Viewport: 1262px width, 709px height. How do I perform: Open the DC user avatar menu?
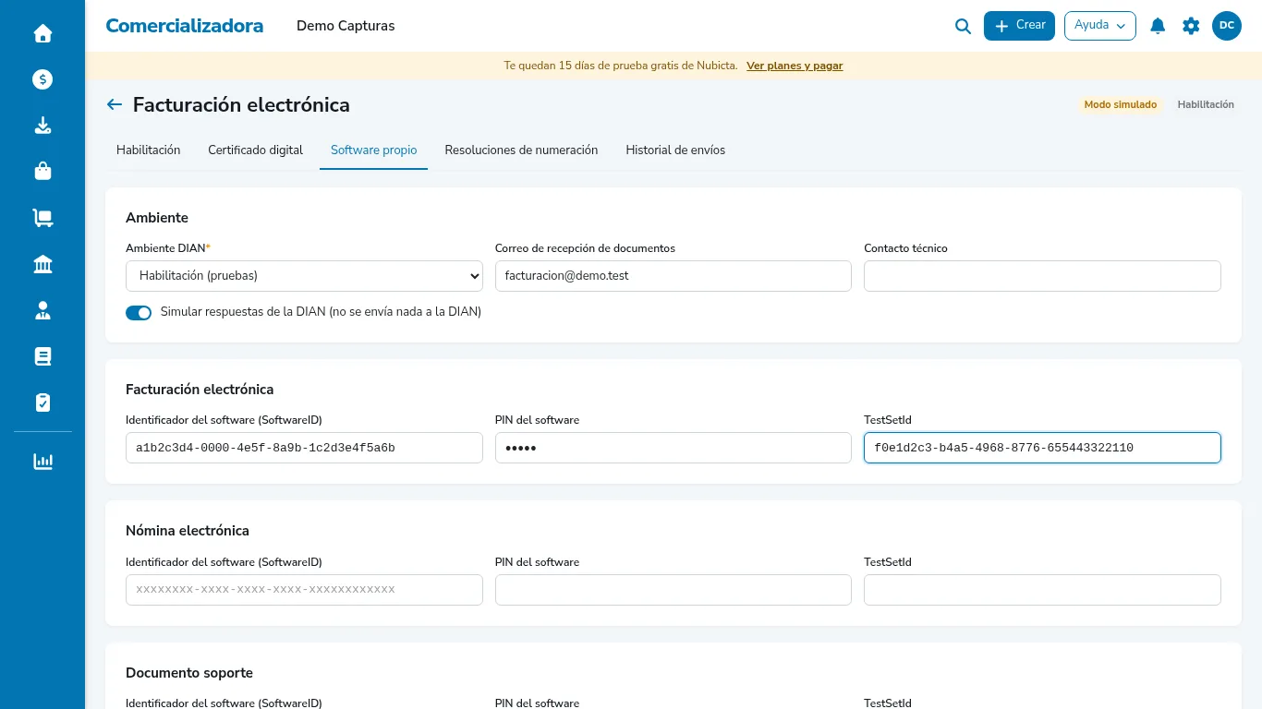tap(1227, 26)
